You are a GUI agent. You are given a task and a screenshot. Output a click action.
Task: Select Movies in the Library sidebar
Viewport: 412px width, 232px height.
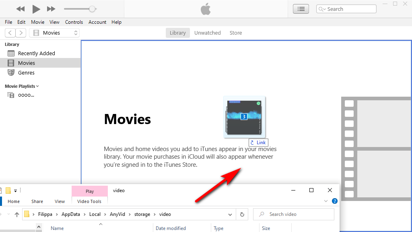(40, 63)
